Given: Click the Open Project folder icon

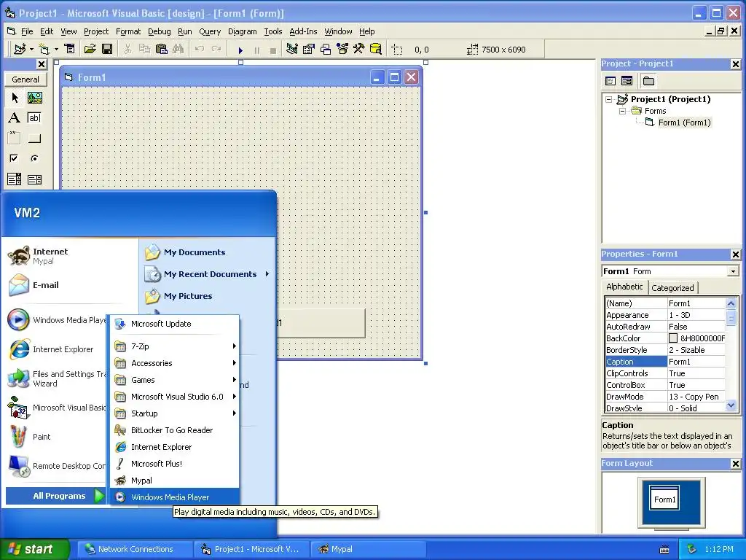Looking at the screenshot, I should tap(90, 49).
